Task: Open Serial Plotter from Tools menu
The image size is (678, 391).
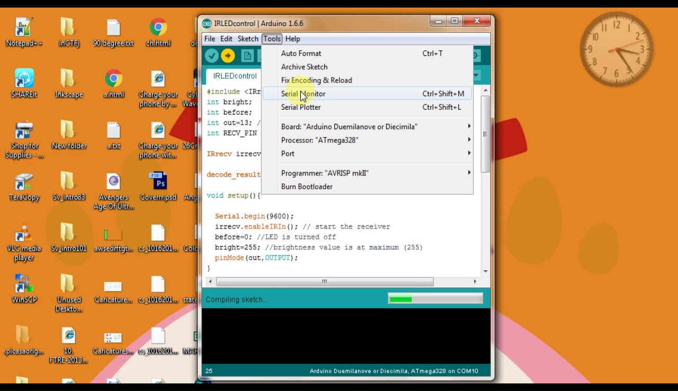Action: [x=368, y=107]
